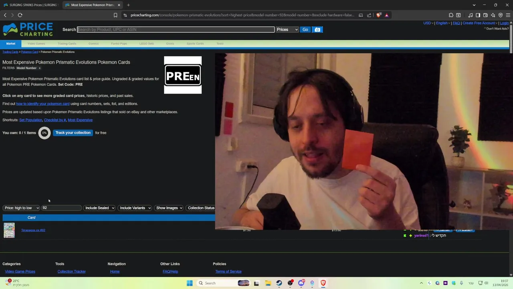This screenshot has height=289, width=513.
Task: Click the product search input field
Action: 176,29
